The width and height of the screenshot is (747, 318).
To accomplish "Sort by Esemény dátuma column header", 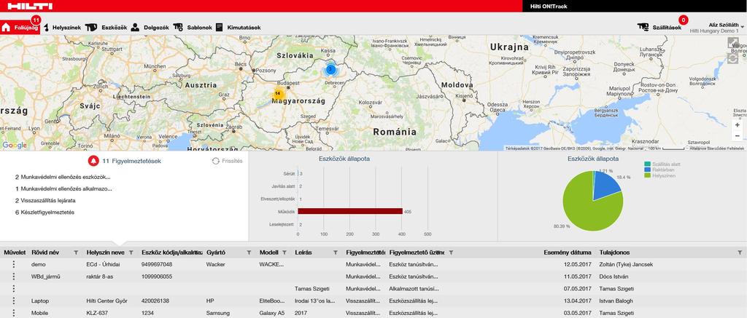I will coord(568,253).
